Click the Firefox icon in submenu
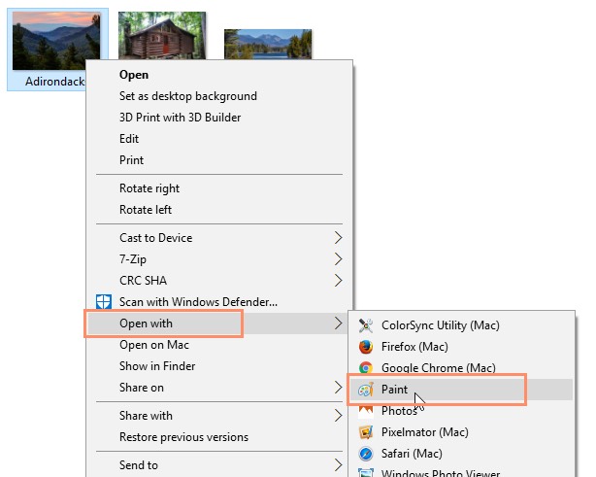The width and height of the screenshot is (596, 477). (366, 347)
